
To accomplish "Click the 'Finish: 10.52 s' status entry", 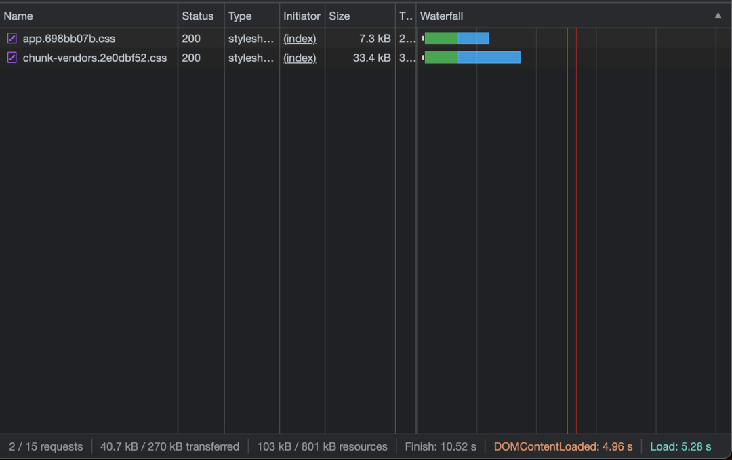I will click(x=441, y=446).
